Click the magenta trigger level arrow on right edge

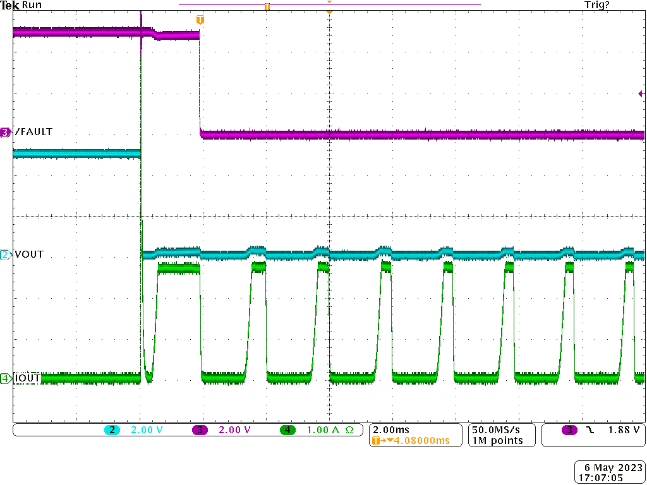(x=641, y=92)
